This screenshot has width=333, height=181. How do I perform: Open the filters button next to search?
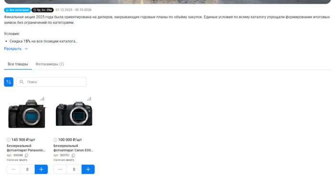pyautogui.click(x=9, y=82)
